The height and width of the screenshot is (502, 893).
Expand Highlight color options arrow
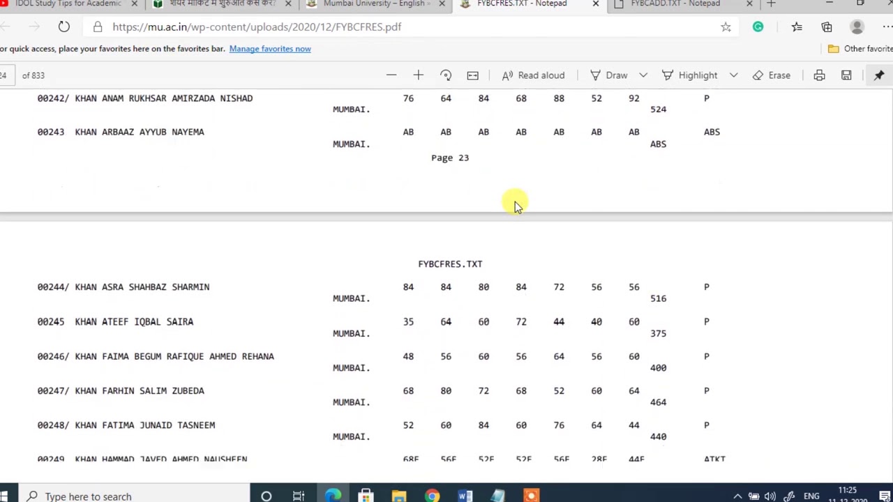click(x=733, y=75)
